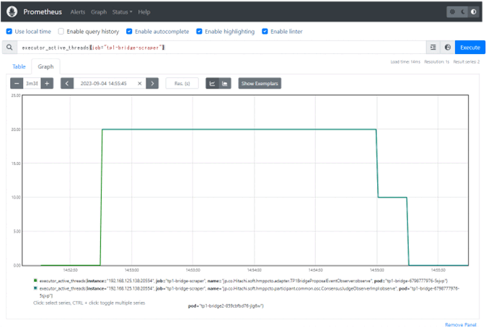Open the Alerts menu item
The height and width of the screenshot is (328, 491).
pyautogui.click(x=78, y=12)
